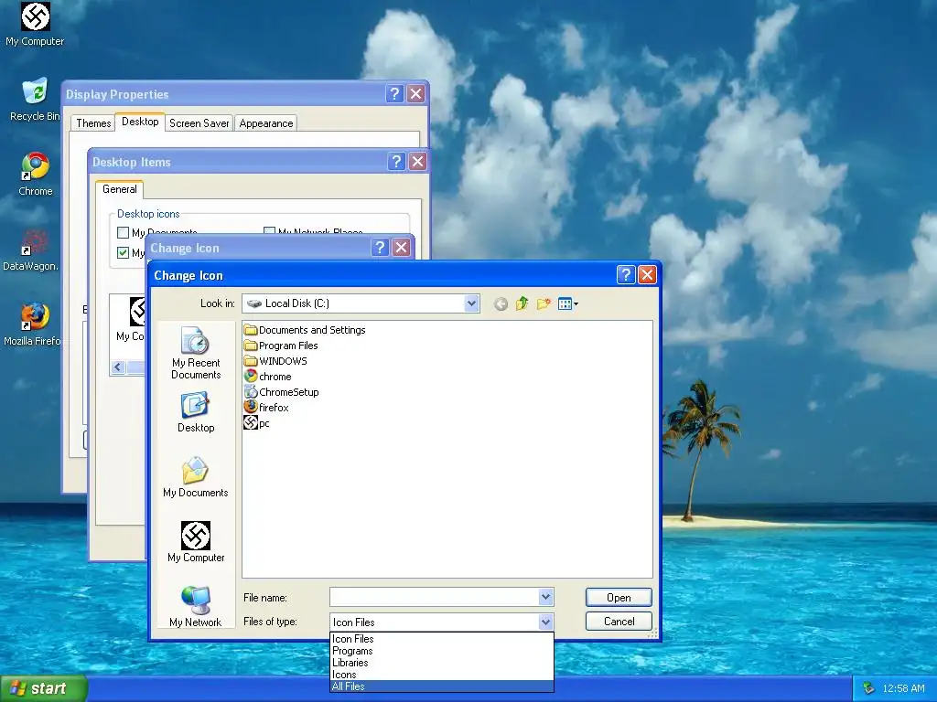Click help button in Desktop Items window
This screenshot has height=702, width=937.
pyautogui.click(x=396, y=161)
